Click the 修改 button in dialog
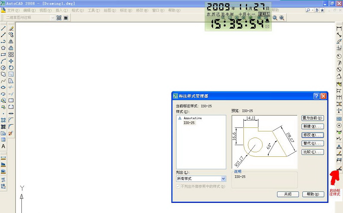The height and width of the screenshot is (213, 343). [312, 135]
